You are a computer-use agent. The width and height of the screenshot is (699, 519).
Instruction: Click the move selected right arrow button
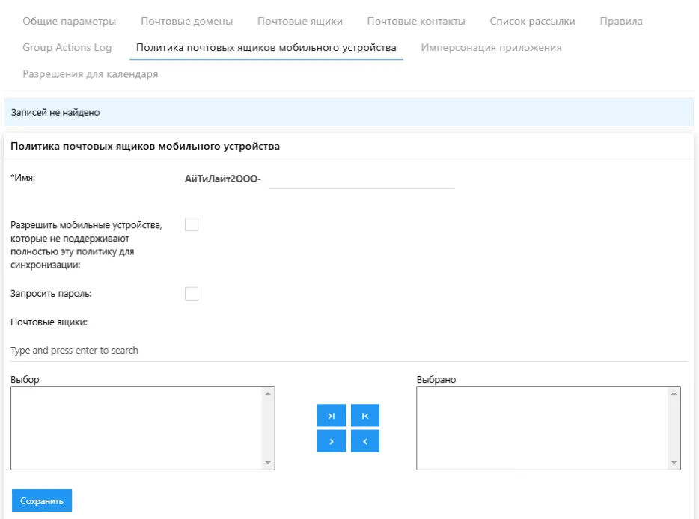click(x=332, y=441)
